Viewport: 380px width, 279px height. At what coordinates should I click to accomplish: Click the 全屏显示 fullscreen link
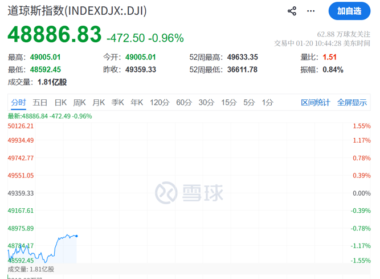point(352,103)
